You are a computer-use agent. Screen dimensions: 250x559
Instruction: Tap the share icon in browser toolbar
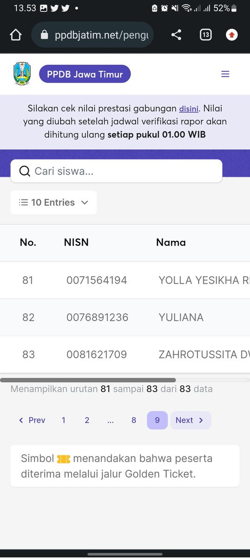[x=176, y=35]
